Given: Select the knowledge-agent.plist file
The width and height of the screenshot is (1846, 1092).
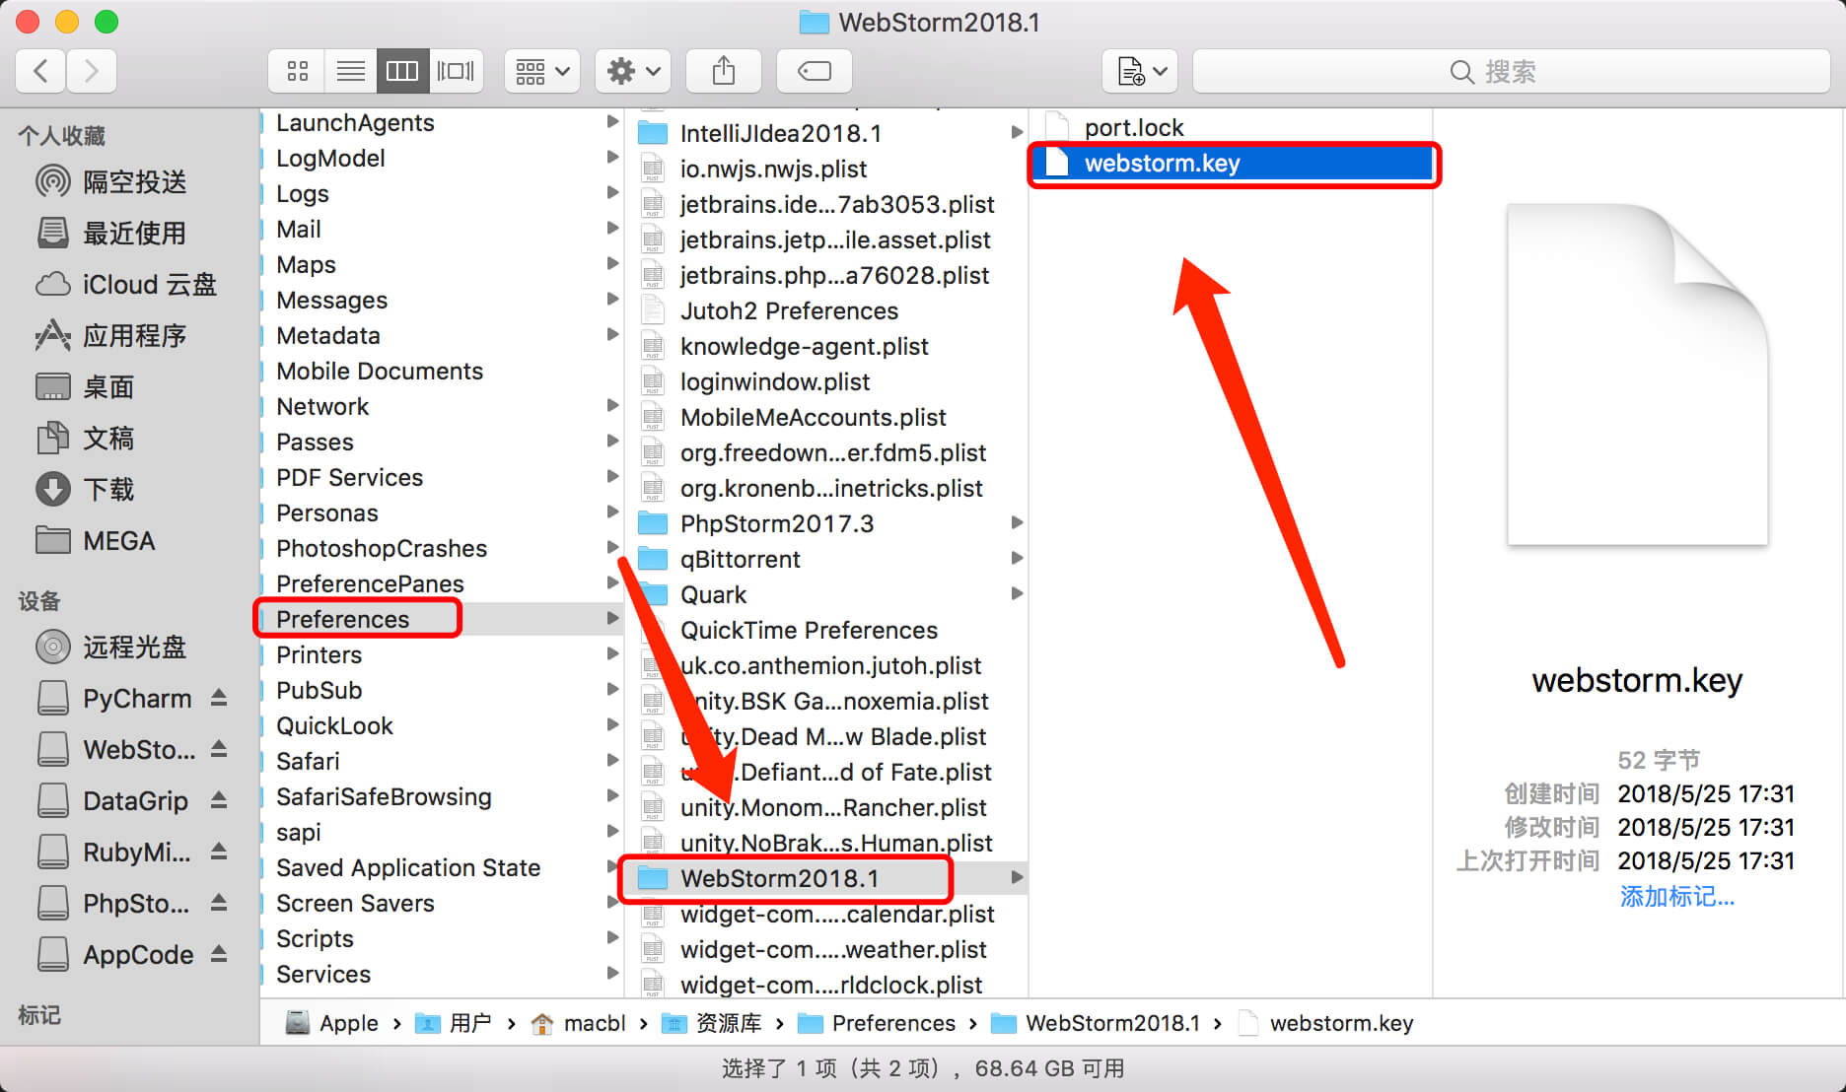Looking at the screenshot, I should [x=826, y=346].
